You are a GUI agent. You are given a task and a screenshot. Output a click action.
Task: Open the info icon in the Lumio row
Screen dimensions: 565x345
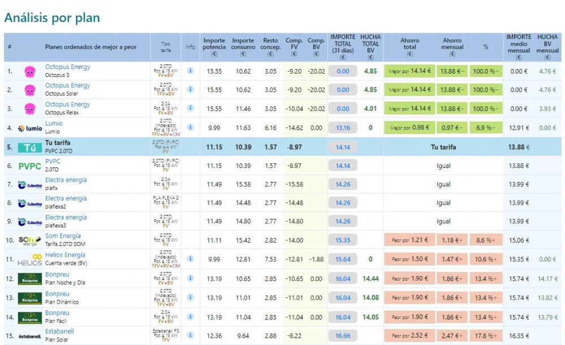click(x=190, y=127)
